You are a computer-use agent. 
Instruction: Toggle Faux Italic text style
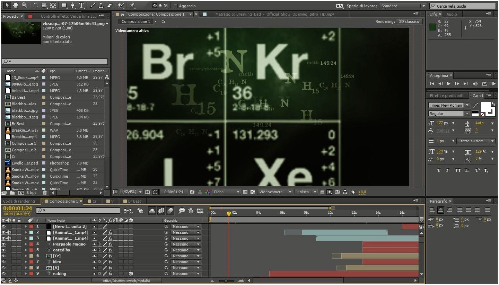[x=447, y=170]
